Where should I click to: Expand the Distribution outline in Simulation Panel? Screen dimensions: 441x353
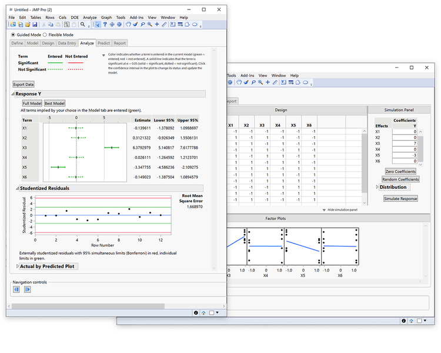tap(377, 187)
